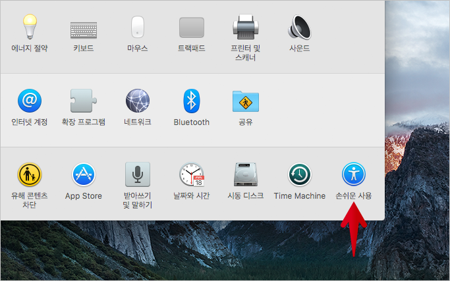The image size is (450, 281).
Task: Open the 키보드 keyboard preferences
Action: point(84,30)
